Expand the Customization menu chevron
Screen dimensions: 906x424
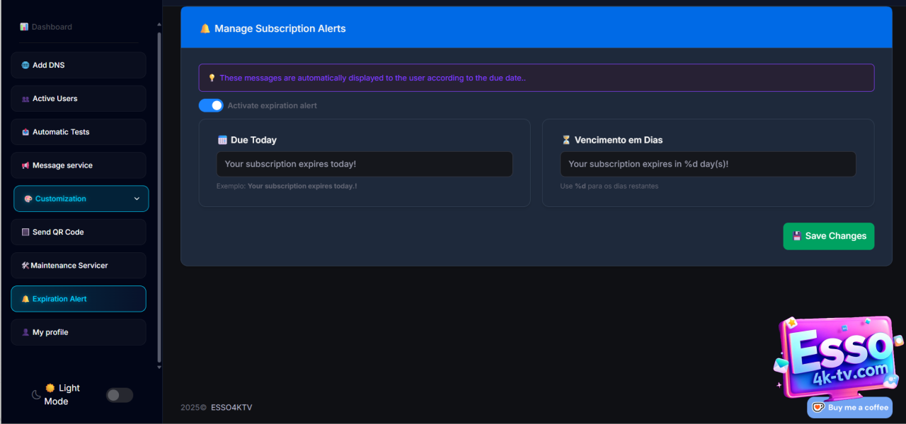pyautogui.click(x=137, y=199)
